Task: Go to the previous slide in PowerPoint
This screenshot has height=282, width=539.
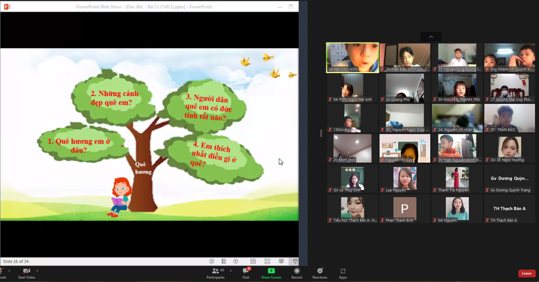Action: [212, 261]
